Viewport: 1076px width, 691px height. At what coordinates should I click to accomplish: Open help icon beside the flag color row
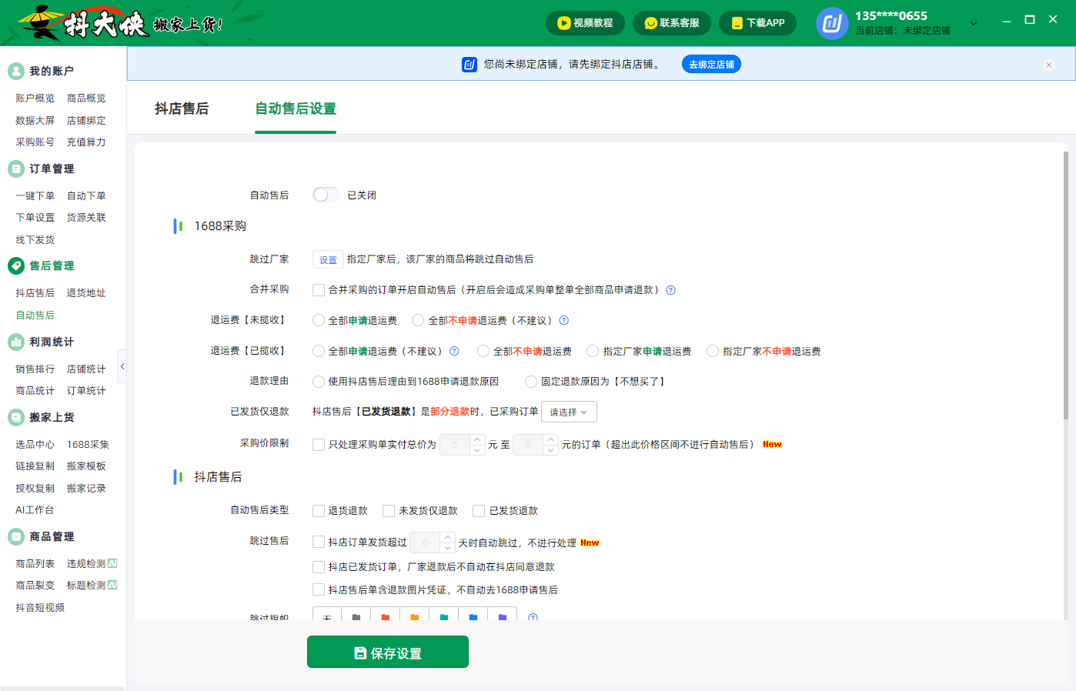pyautogui.click(x=533, y=616)
